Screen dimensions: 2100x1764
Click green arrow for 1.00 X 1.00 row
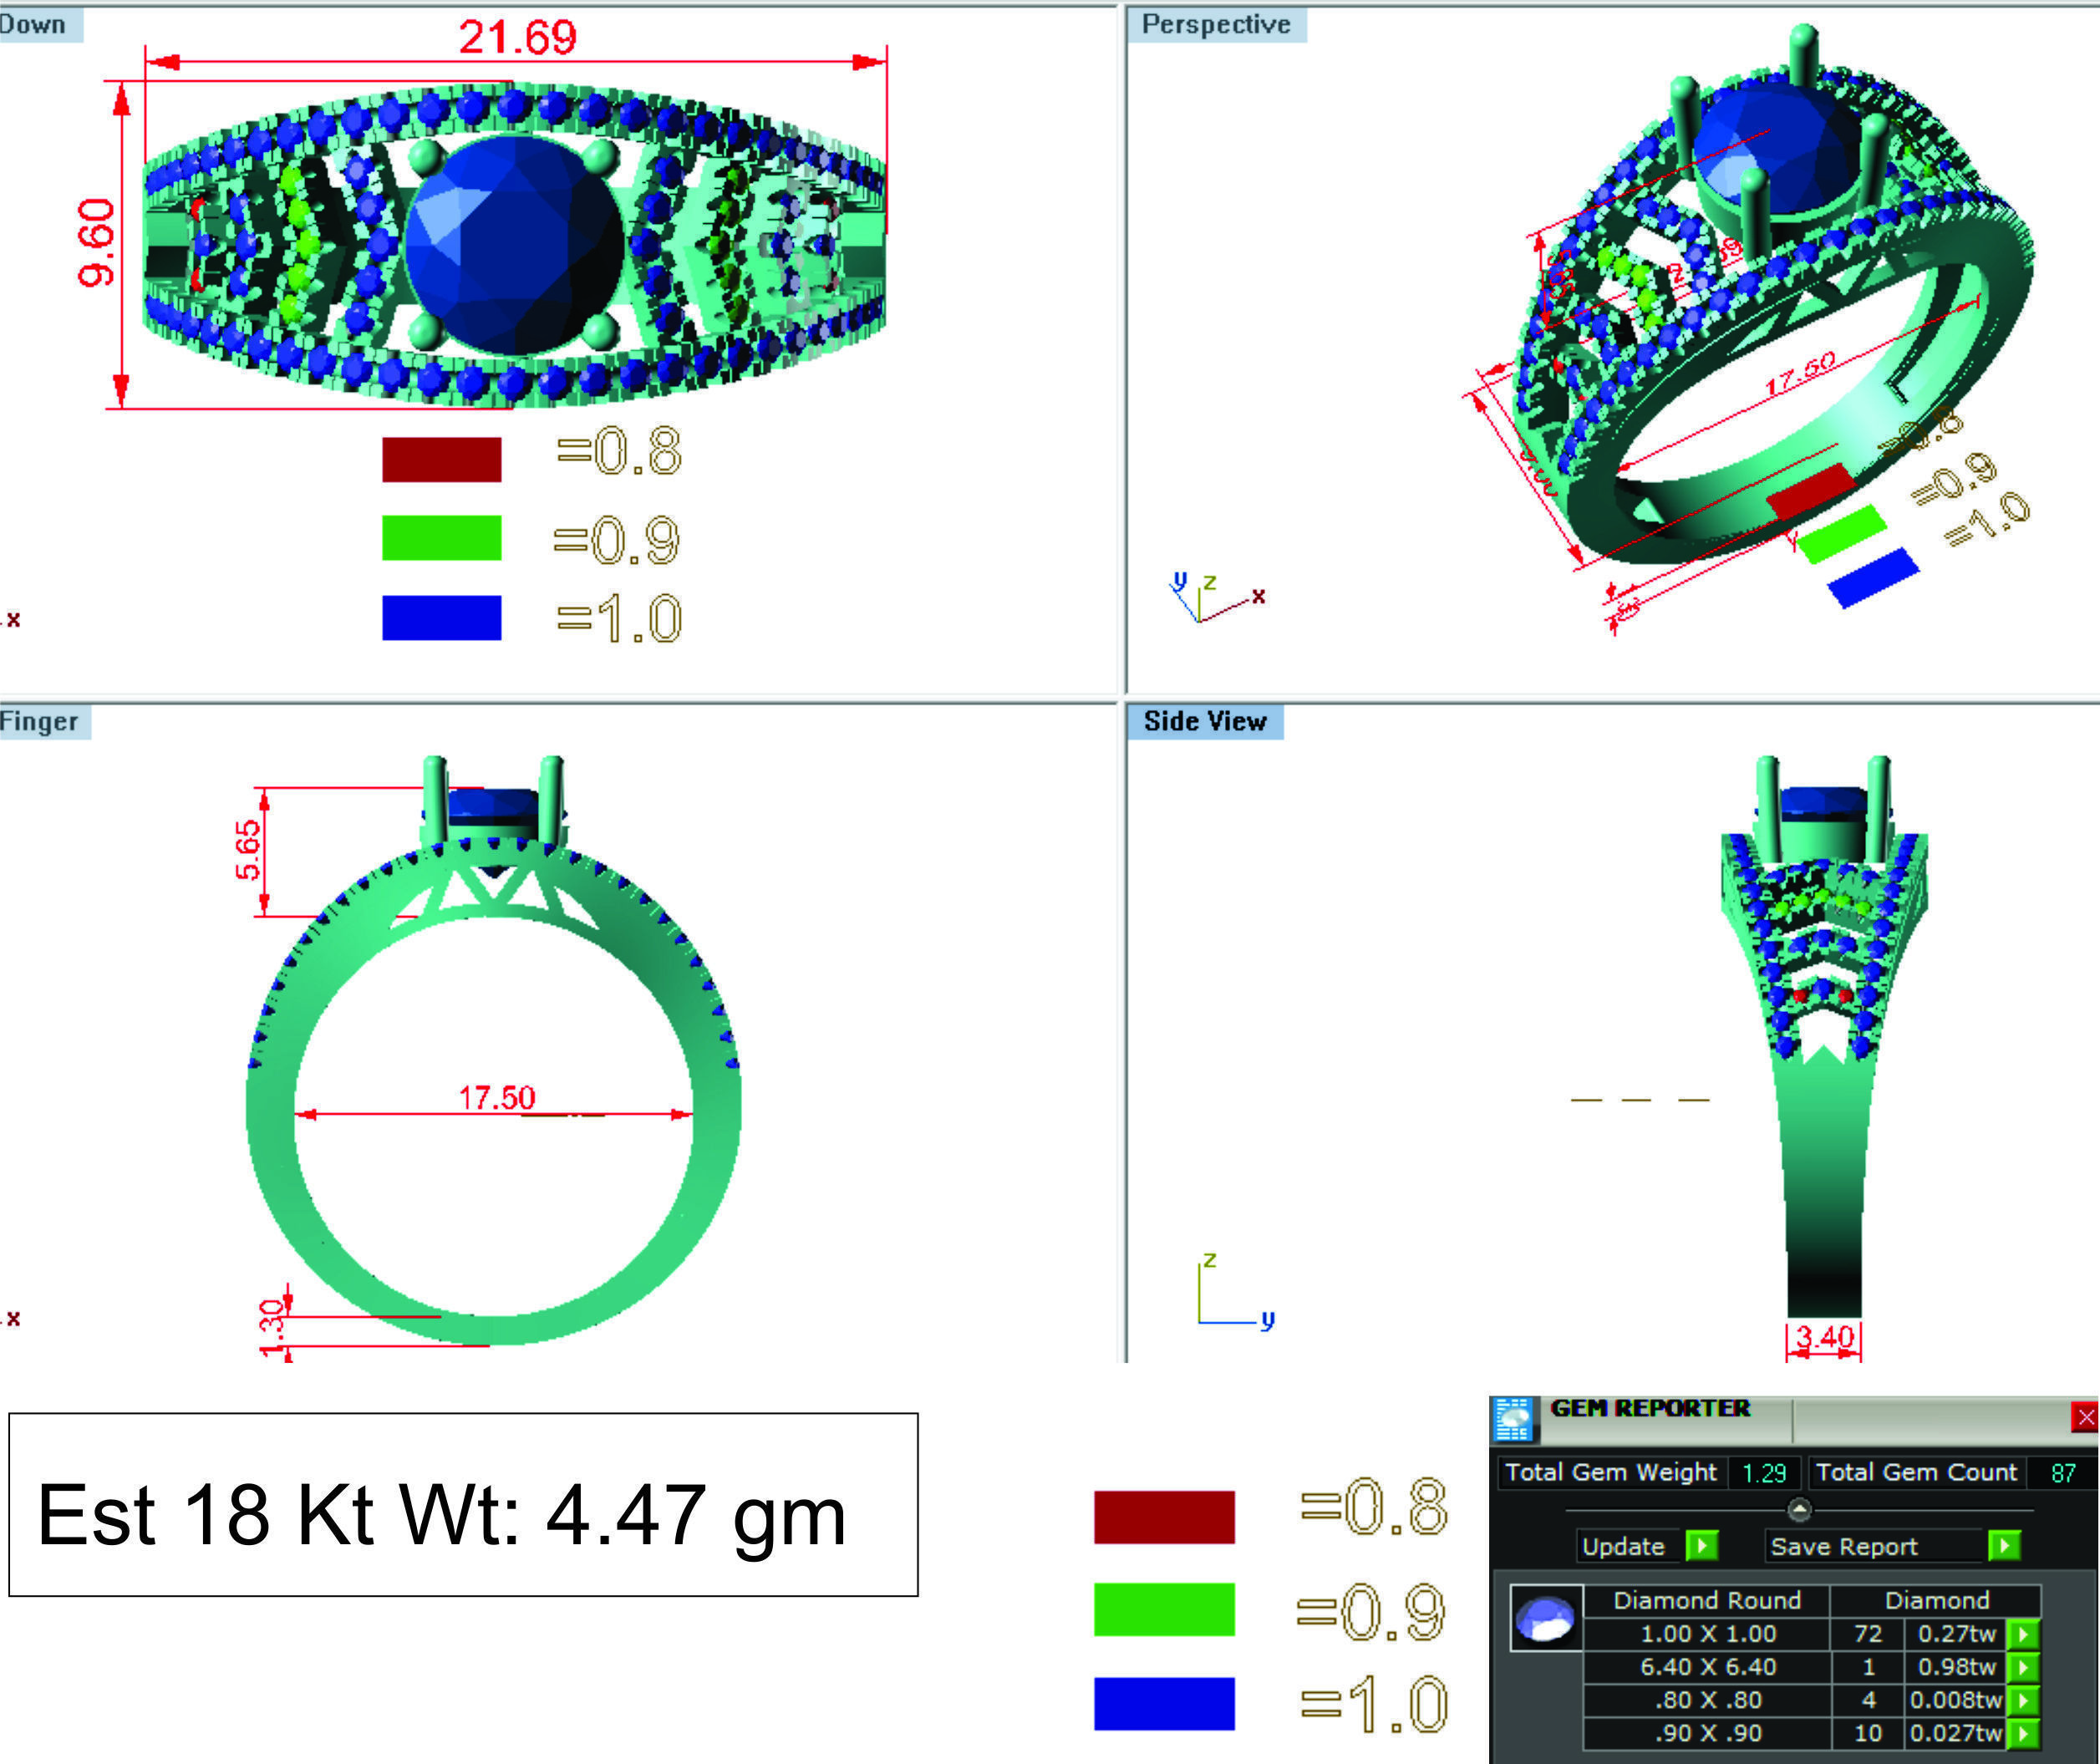pos(2022,1634)
